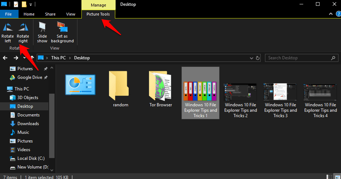Click navigation pane scrollbar thumb
Image resolution: width=341 pixels, height=179 pixels.
pyautogui.click(x=52, y=125)
